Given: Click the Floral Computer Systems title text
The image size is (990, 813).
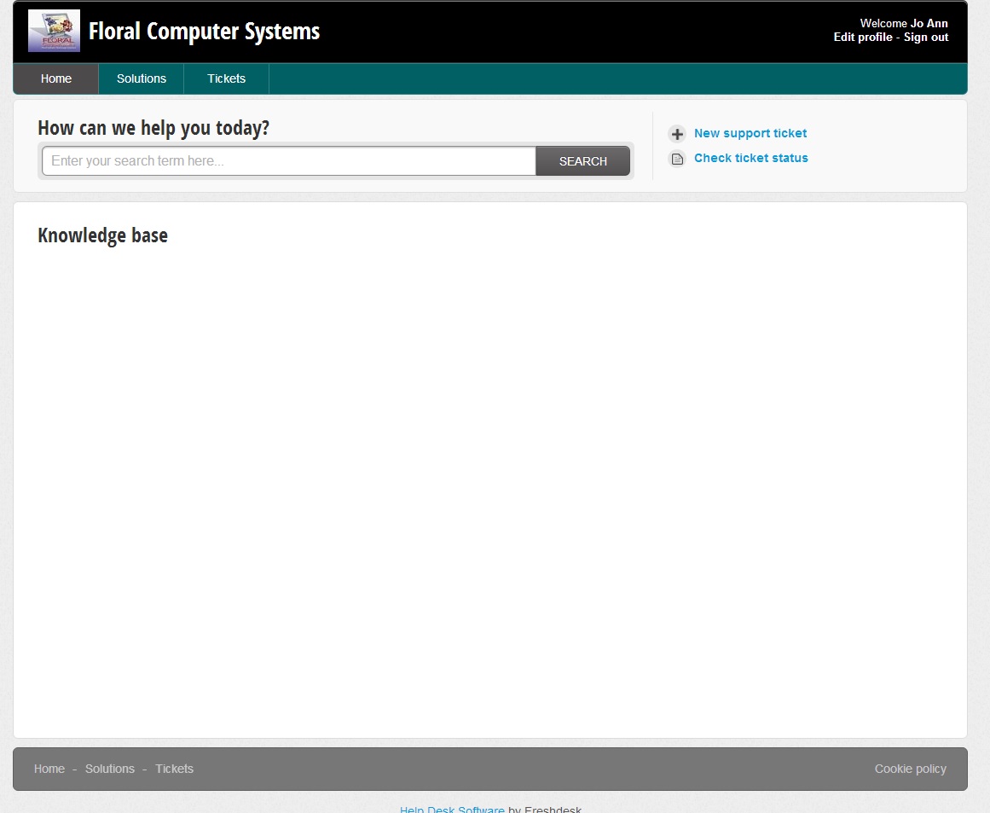Looking at the screenshot, I should point(204,31).
